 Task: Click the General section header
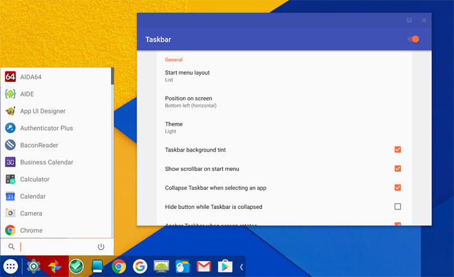pyautogui.click(x=174, y=60)
